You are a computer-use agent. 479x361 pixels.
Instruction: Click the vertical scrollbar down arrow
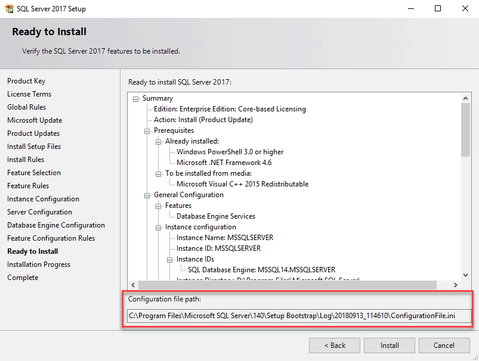coord(465,275)
